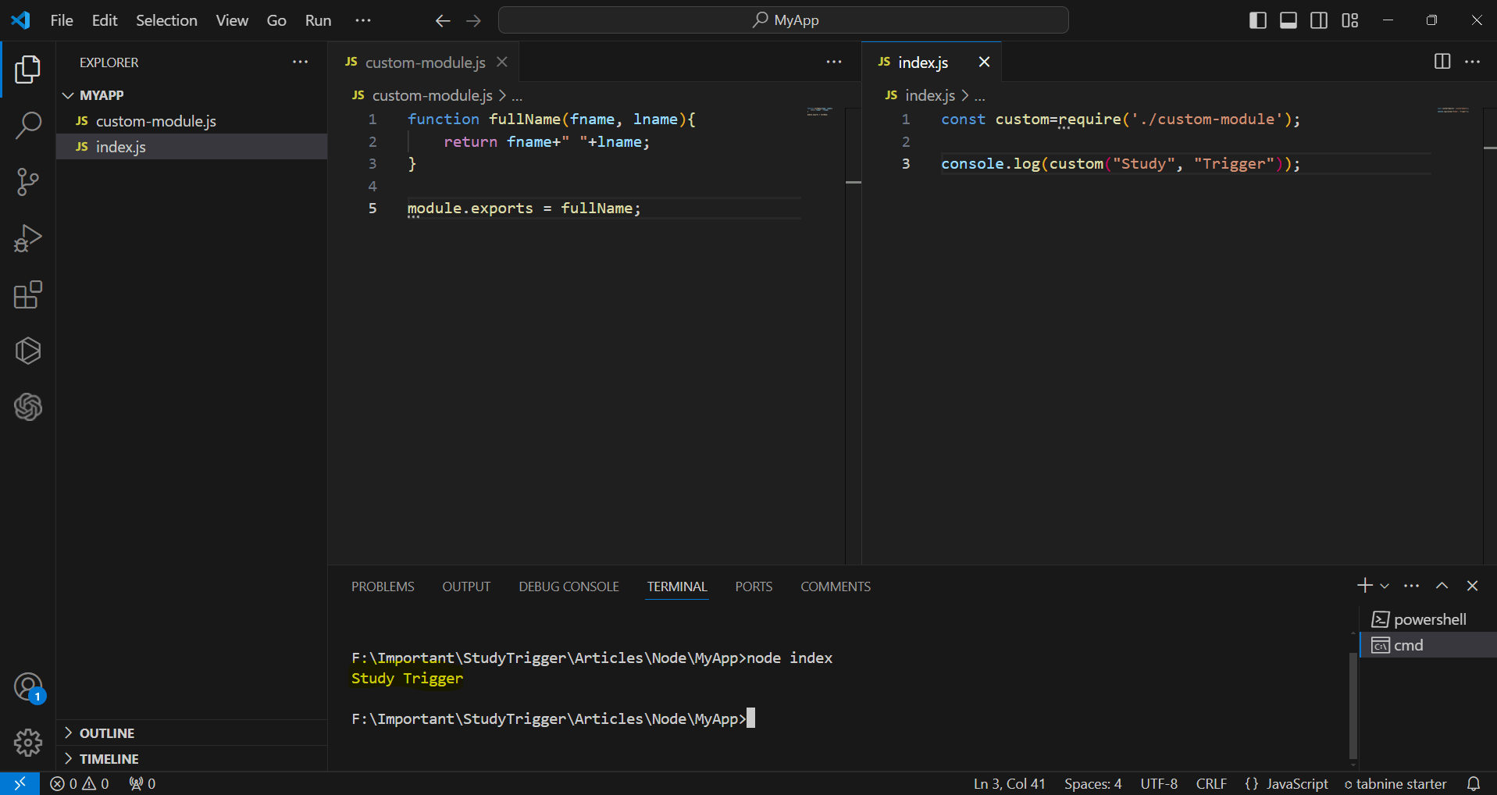Customize layout icon in title bar

(1350, 20)
